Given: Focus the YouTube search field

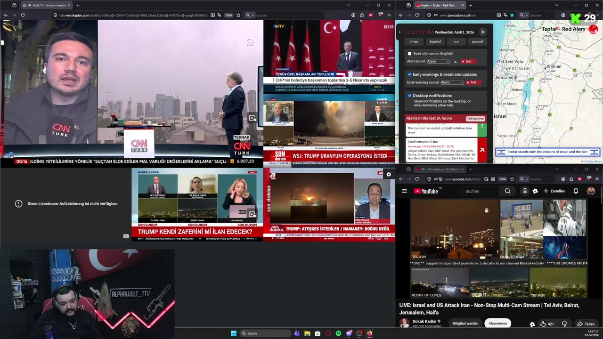Looking at the screenshot, I should tap(481, 191).
